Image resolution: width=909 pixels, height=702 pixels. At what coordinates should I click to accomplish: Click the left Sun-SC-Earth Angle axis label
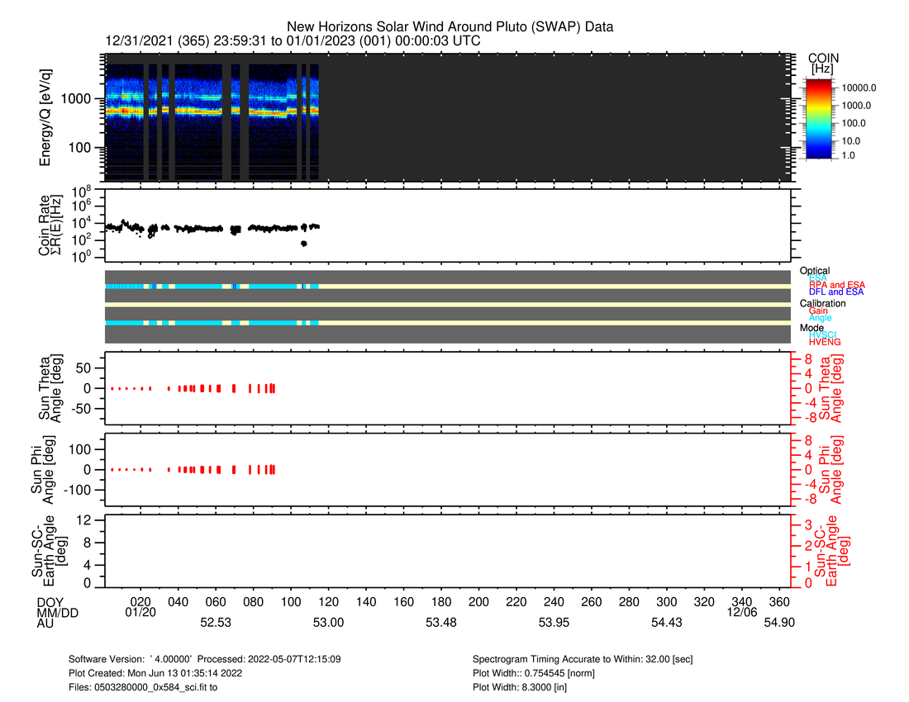(51, 550)
